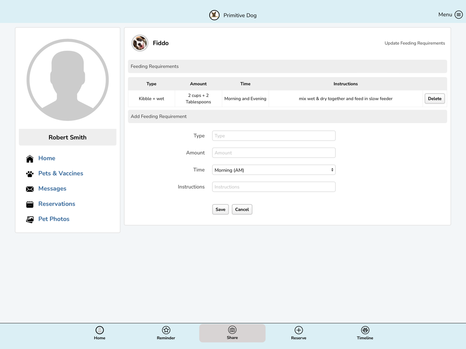Click the Update Feeding Requirements text
This screenshot has width=466, height=349.
click(x=415, y=43)
